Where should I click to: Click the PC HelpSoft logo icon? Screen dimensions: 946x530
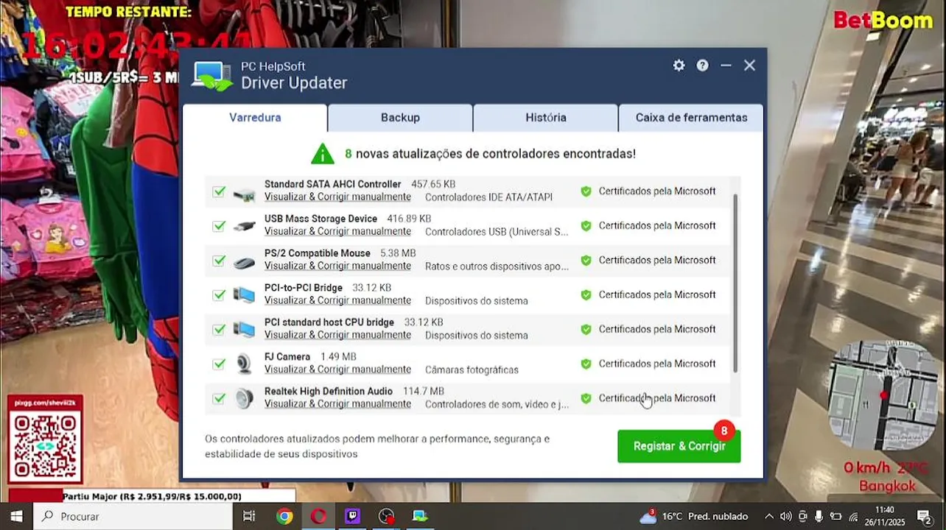click(x=212, y=76)
